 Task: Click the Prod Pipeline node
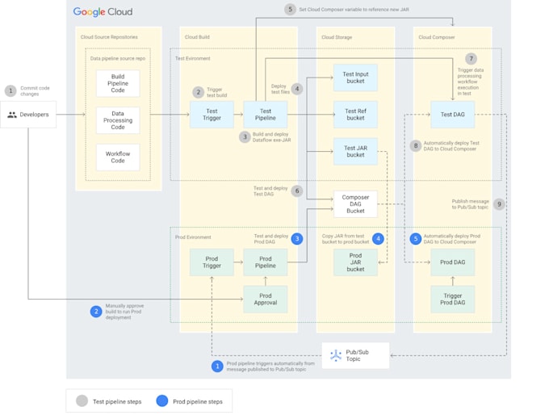coord(266,262)
